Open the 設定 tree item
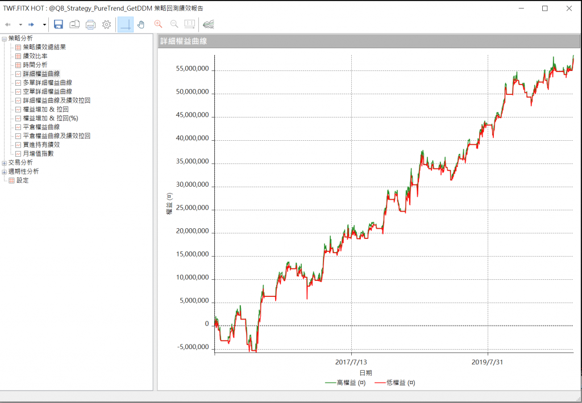The width and height of the screenshot is (582, 403). 22,180
